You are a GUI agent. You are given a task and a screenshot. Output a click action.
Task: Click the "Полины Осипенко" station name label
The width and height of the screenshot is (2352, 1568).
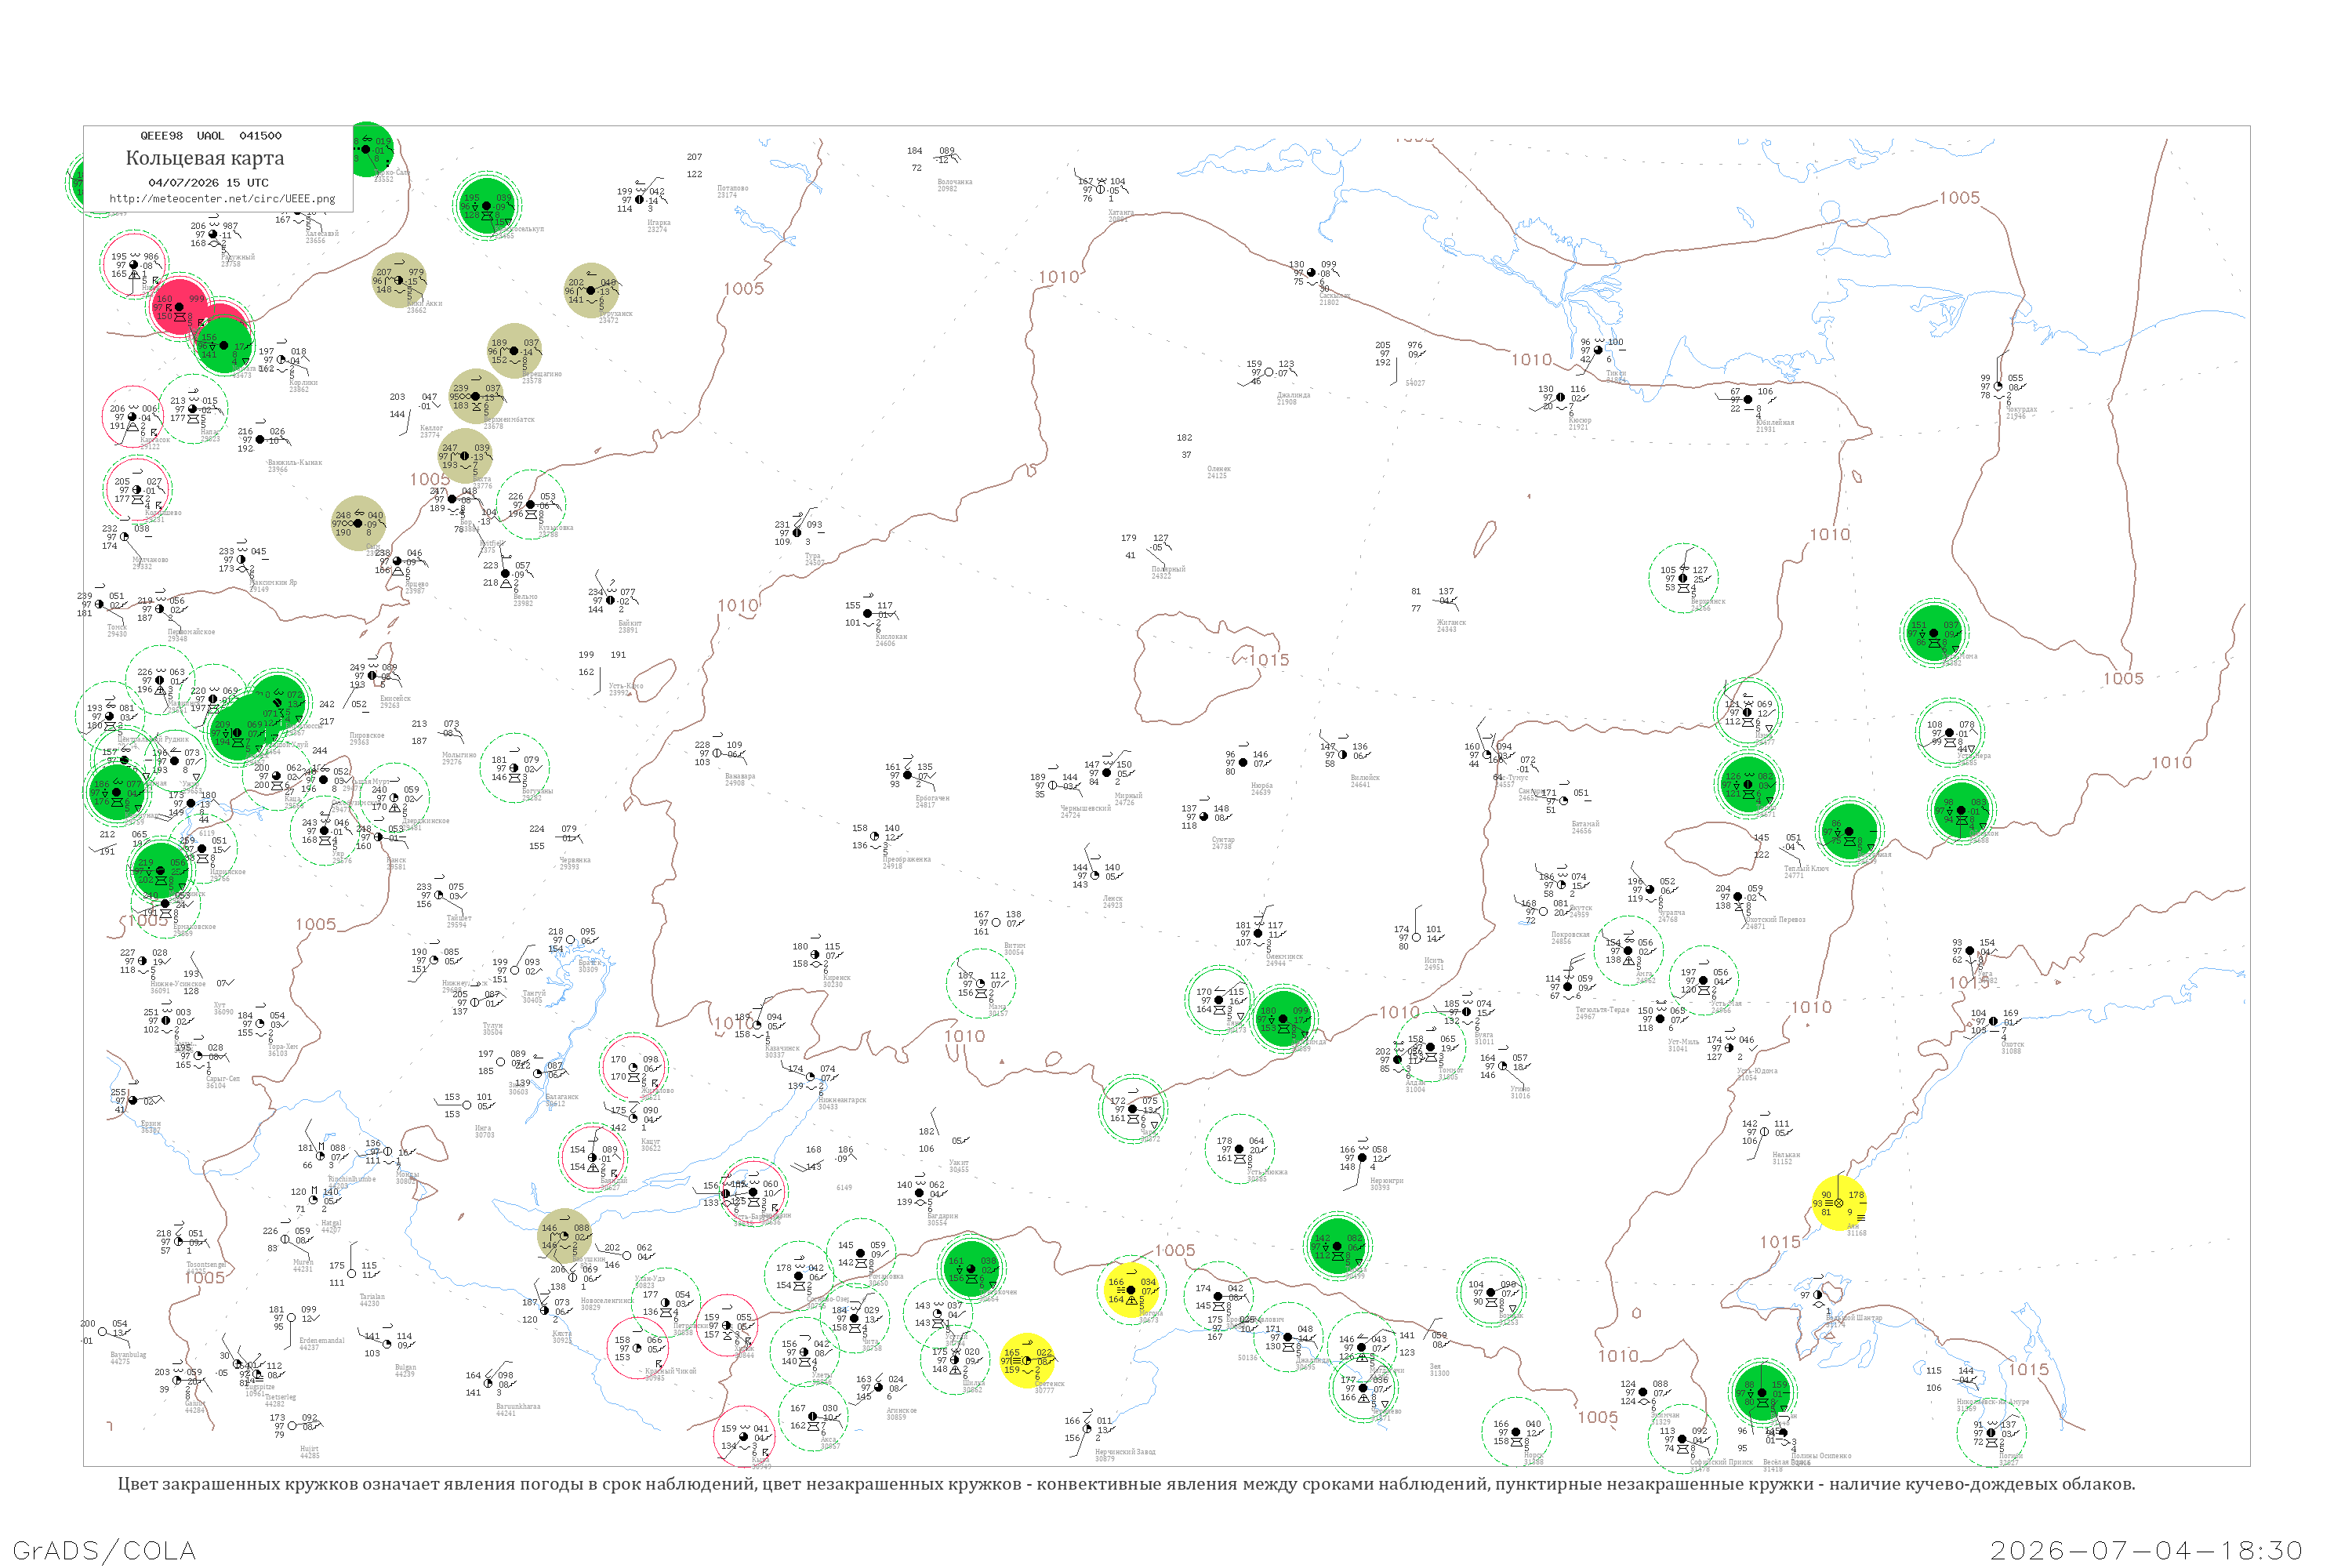[x=1821, y=1456]
